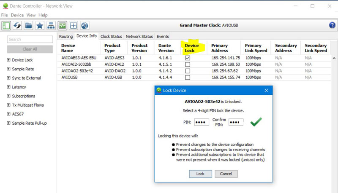The image size is (338, 193).
Task: Enable Device Lock checkbox for AVIOUSB
Action: 188,78
